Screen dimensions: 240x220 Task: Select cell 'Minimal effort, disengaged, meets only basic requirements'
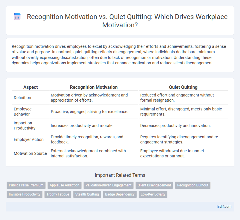tap(183, 112)
